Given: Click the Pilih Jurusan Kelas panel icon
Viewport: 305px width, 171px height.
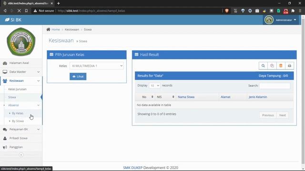Looking at the screenshot, I should point(51,55).
